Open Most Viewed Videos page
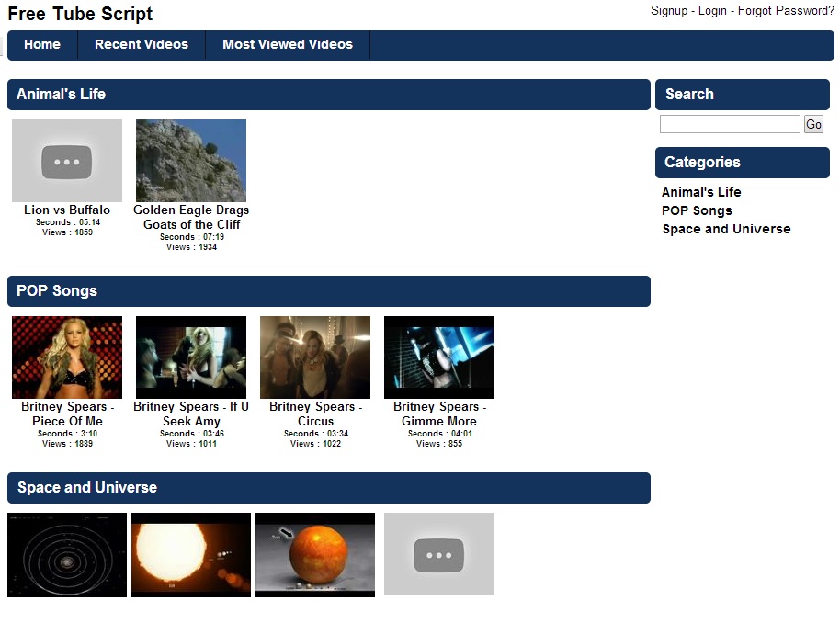The width and height of the screenshot is (840, 623). pos(288,44)
